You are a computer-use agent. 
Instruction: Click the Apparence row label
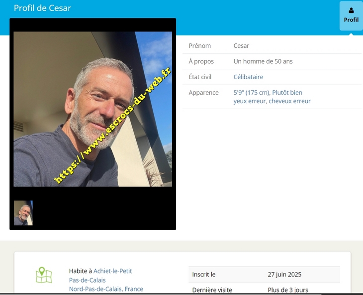point(203,92)
